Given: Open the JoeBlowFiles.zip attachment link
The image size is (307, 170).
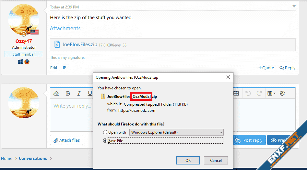Looking at the screenshot, I should pos(80,45).
